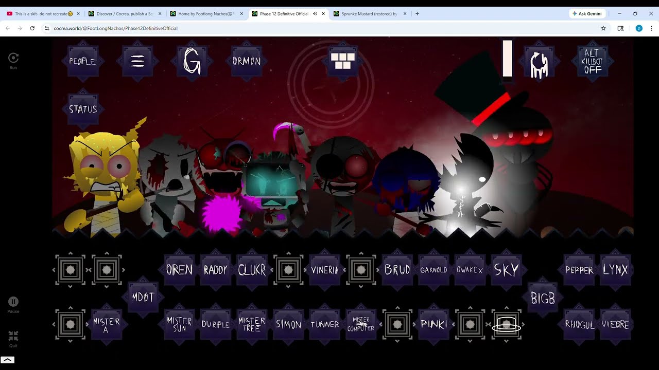Screen dimensions: 659x370
Task: Click empty slot between Mister Computer and Pinki
Action: point(397,324)
